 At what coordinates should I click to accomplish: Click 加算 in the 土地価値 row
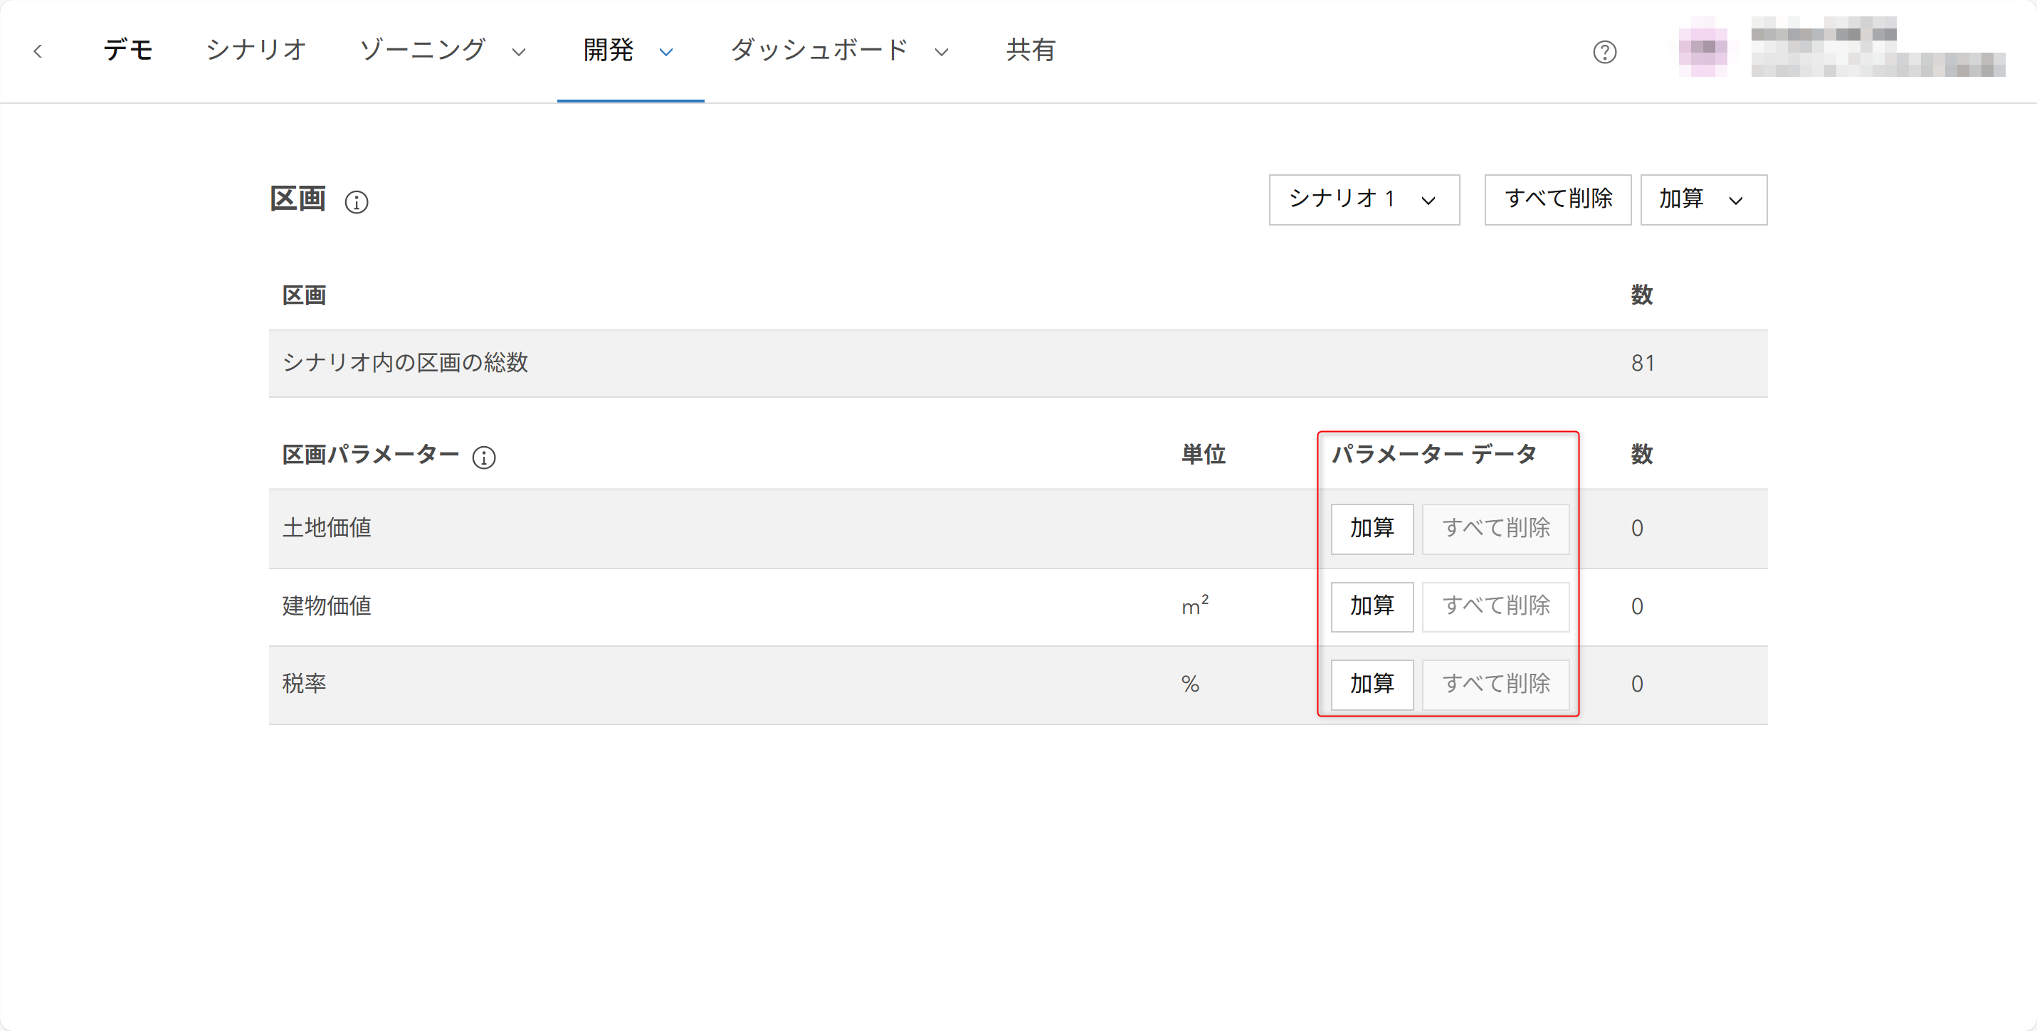[1372, 529]
